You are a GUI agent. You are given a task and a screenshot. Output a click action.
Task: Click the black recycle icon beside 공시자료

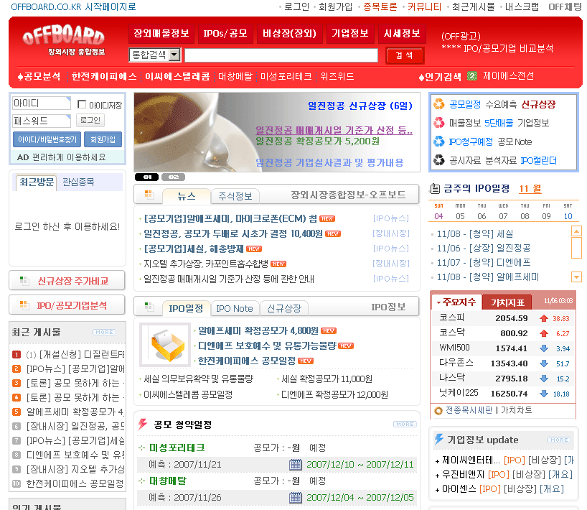pyautogui.click(x=438, y=160)
